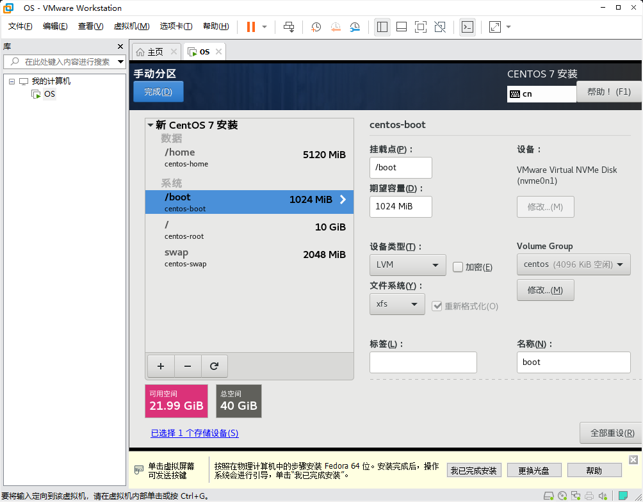Open the 选项卡(T) menu
The width and height of the screenshot is (643, 502).
(x=176, y=26)
